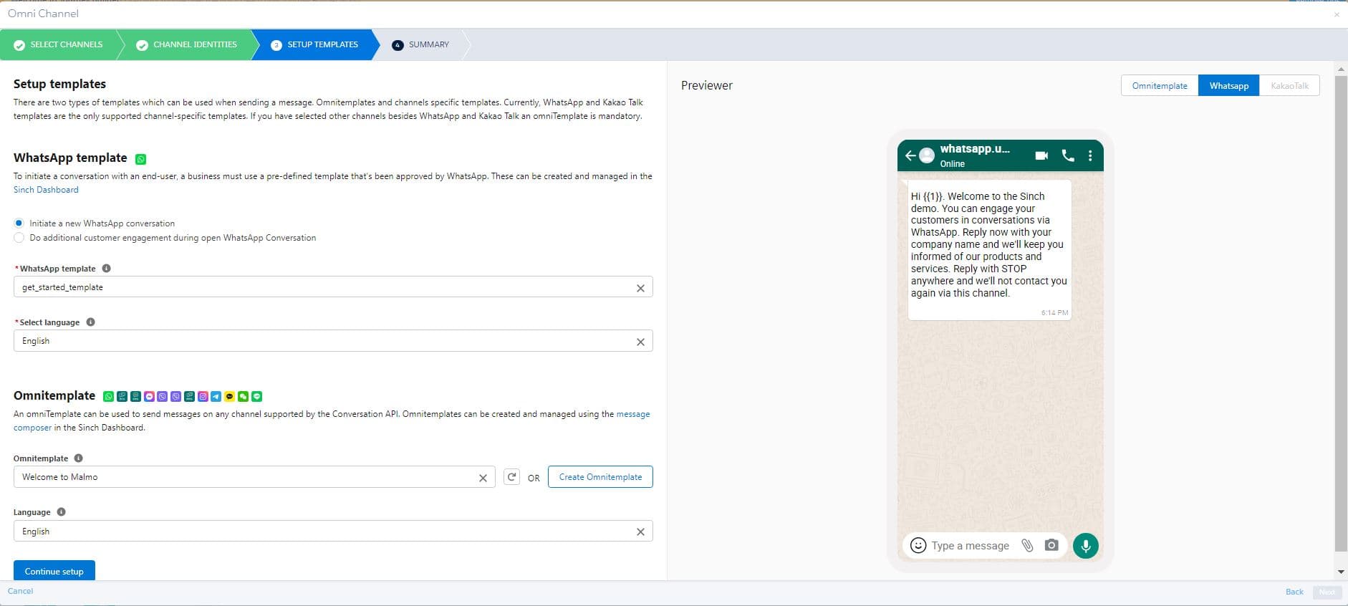The height and width of the screenshot is (606, 1348).
Task: Open the WhatsApp template dropdown
Action: pos(333,287)
